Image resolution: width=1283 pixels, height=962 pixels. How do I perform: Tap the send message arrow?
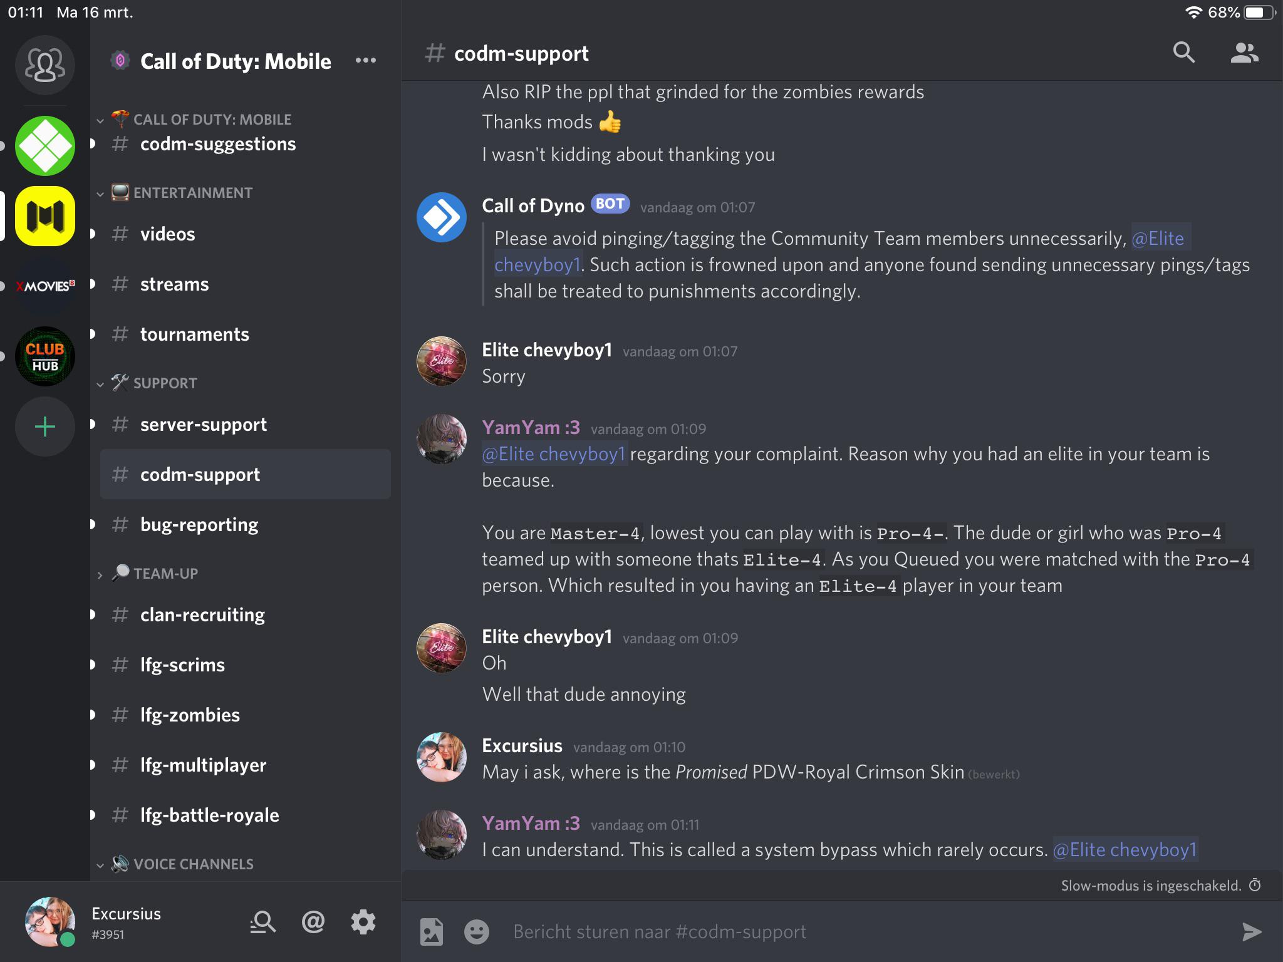tap(1252, 932)
